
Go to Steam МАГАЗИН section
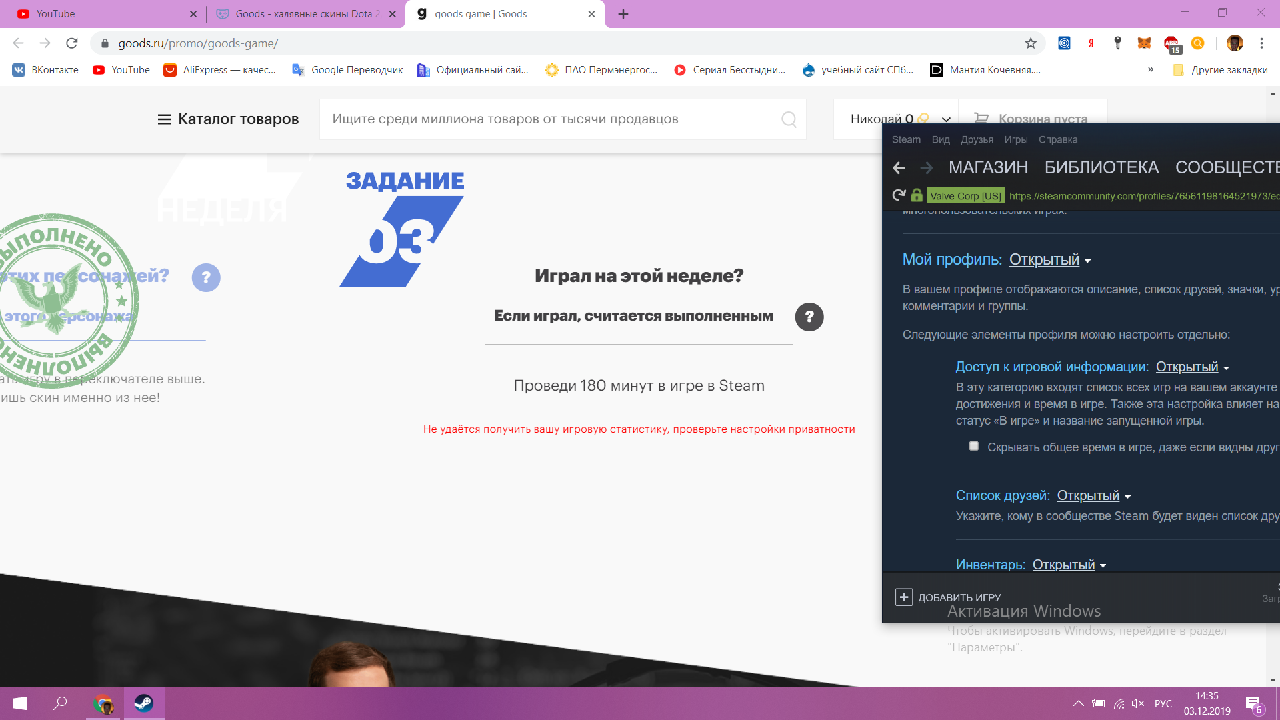988,167
